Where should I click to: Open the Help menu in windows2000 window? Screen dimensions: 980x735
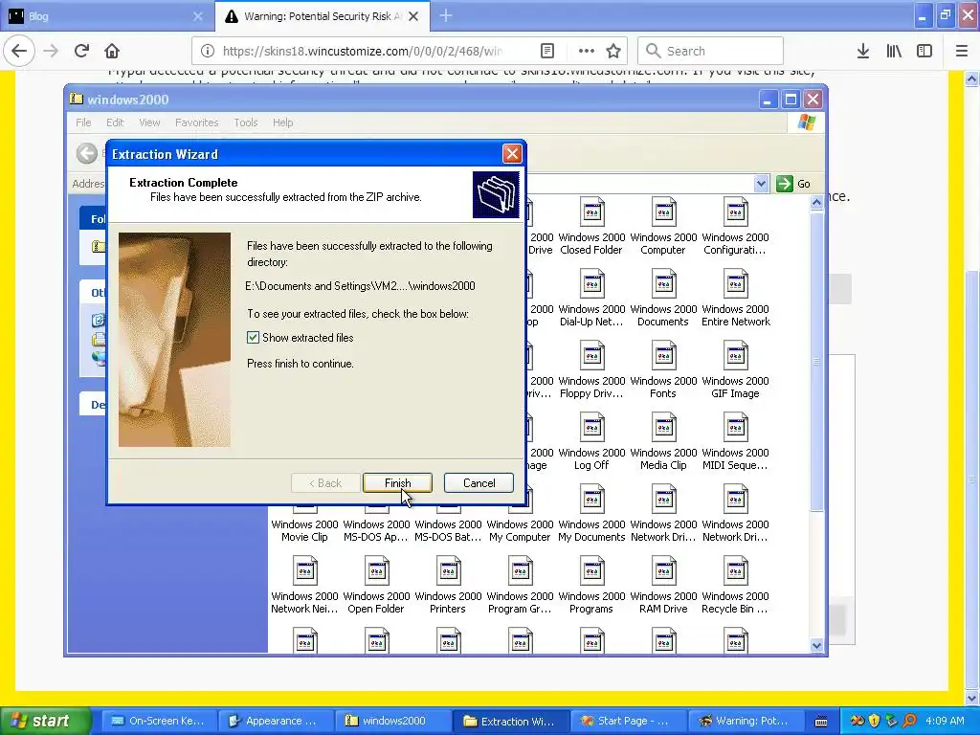coord(282,122)
